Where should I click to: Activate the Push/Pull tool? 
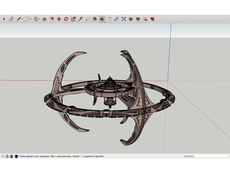[44, 19]
